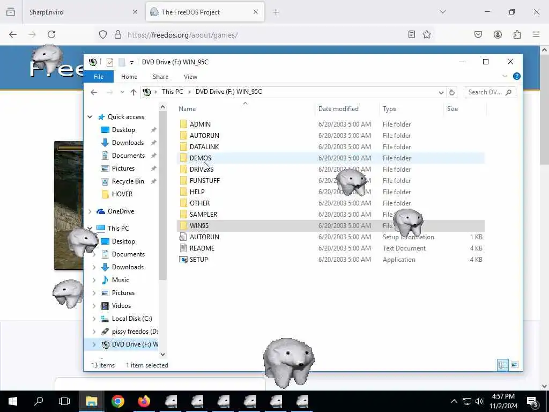Switch to large icons view layout
This screenshot has width=549, height=412.
pyautogui.click(x=514, y=365)
